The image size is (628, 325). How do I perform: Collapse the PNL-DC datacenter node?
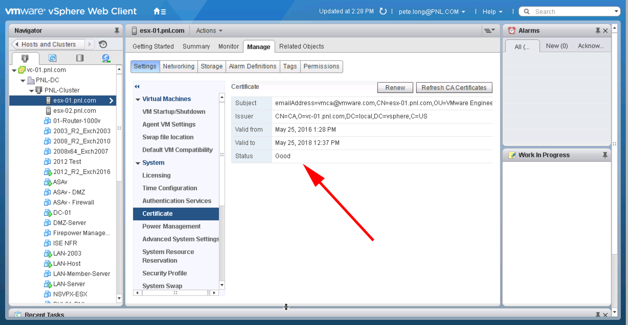pos(23,80)
